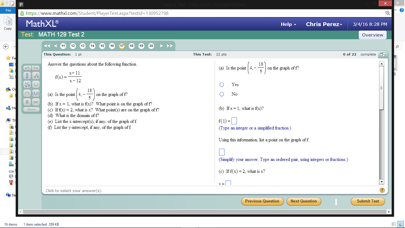Jump to question 14
Viewport: 405px width, 228px height.
pos(92,46)
